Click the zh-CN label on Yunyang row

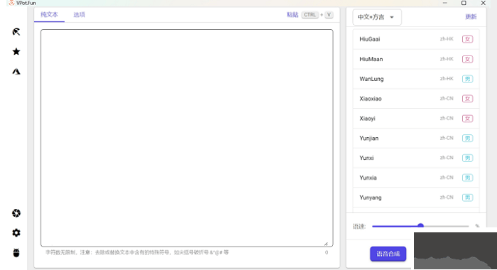[447, 198]
